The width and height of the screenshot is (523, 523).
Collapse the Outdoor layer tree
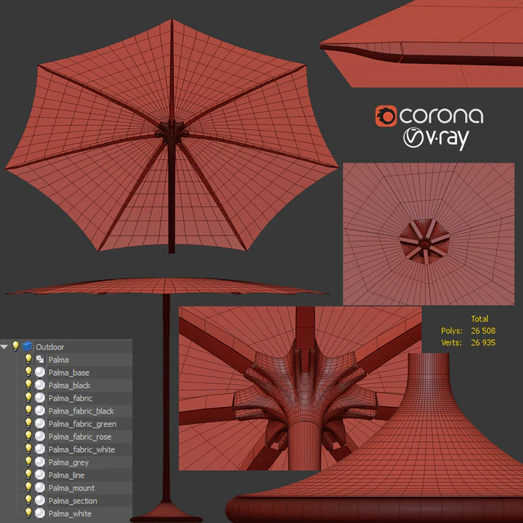click(5, 346)
